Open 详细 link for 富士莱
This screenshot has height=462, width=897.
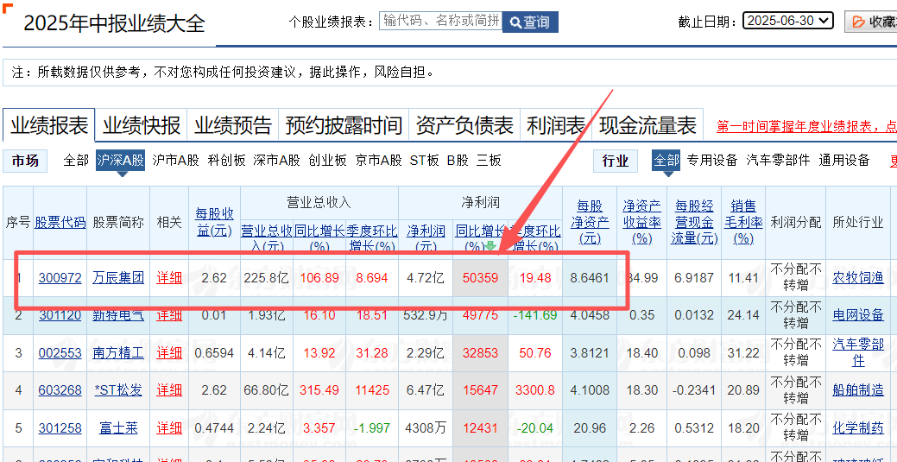pos(169,427)
